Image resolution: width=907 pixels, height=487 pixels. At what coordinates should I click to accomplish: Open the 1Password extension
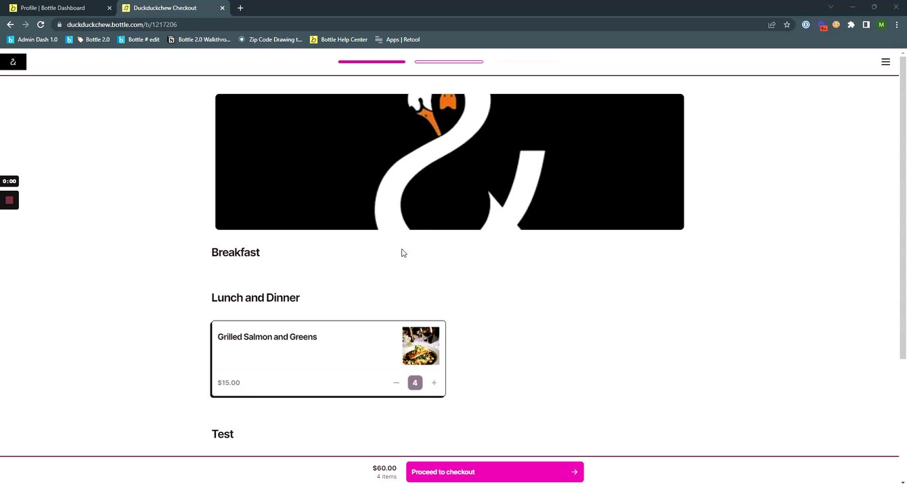(x=805, y=24)
